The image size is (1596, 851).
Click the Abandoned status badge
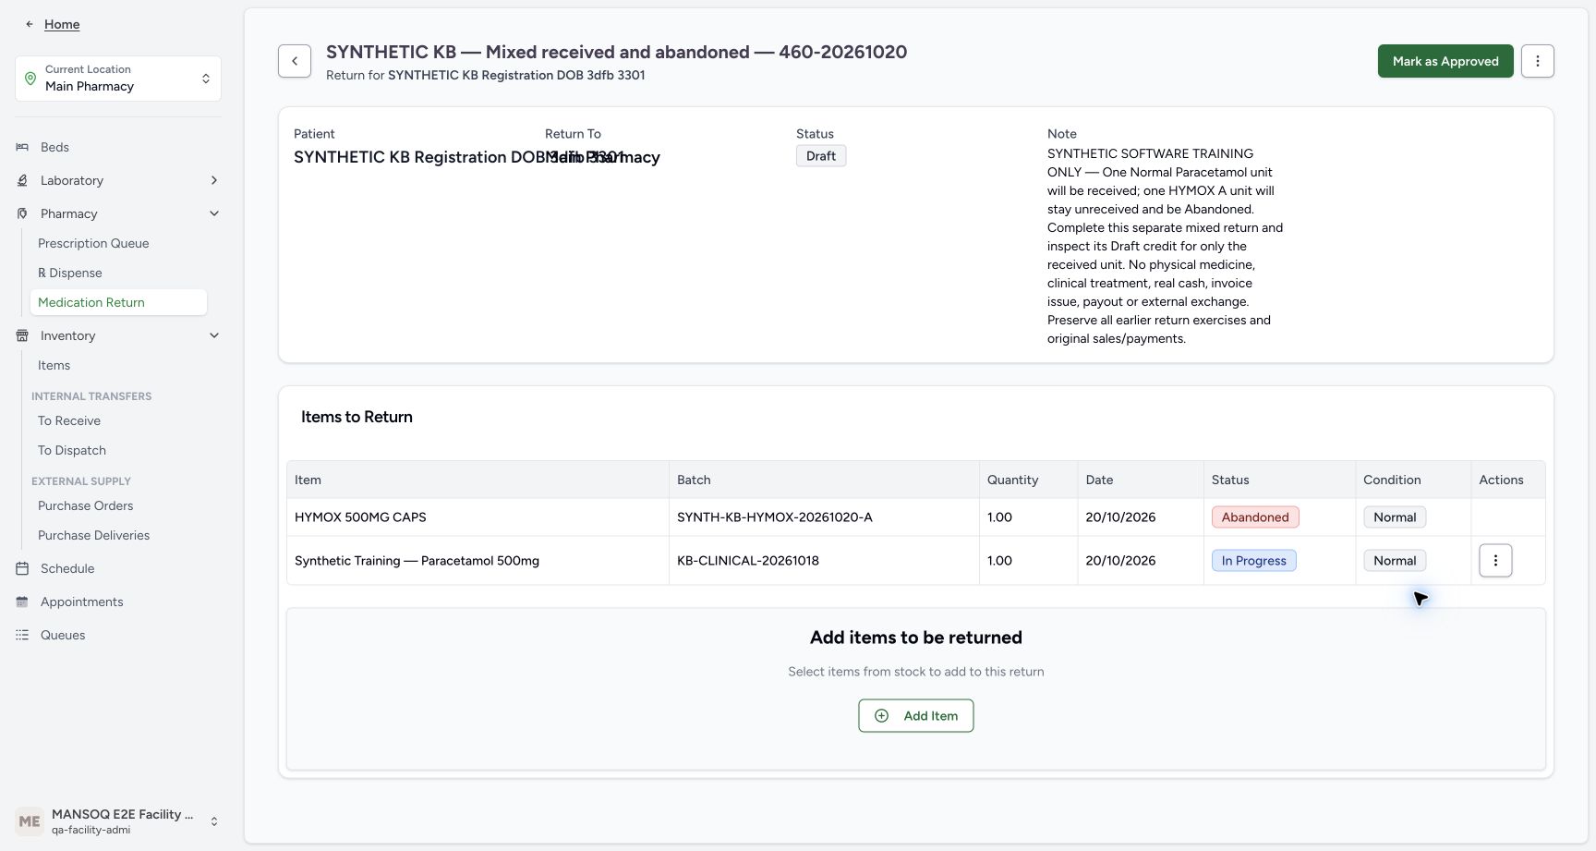[1255, 517]
